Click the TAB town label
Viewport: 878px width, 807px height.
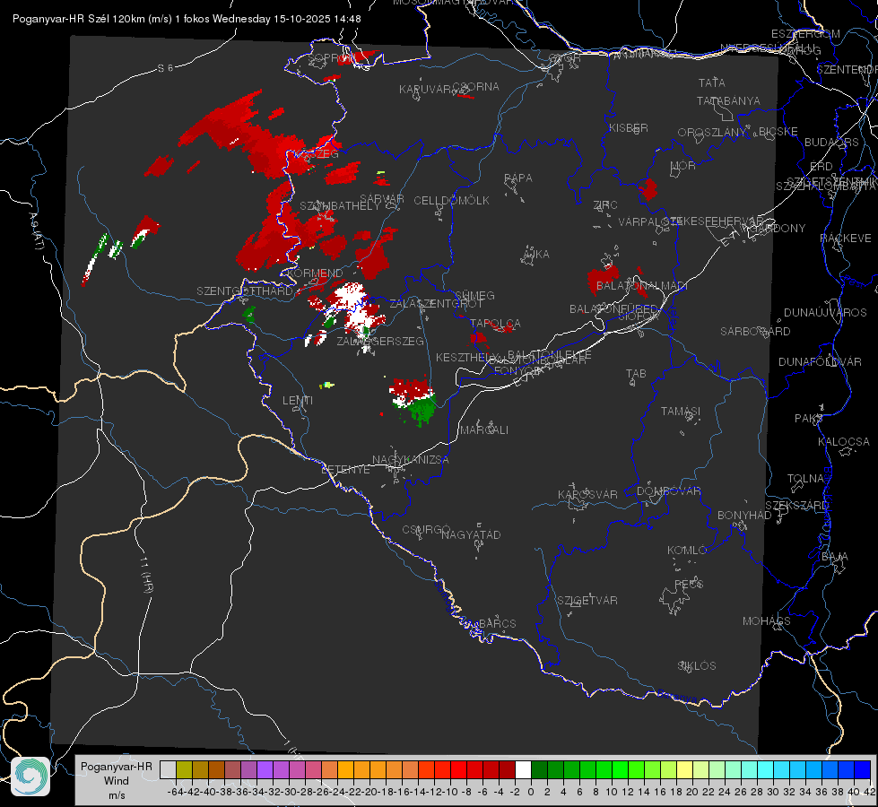pyautogui.click(x=636, y=374)
